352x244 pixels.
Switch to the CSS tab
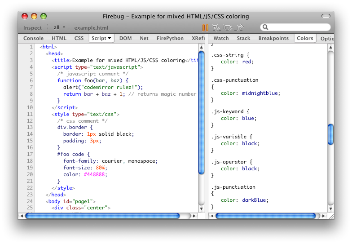click(79, 38)
